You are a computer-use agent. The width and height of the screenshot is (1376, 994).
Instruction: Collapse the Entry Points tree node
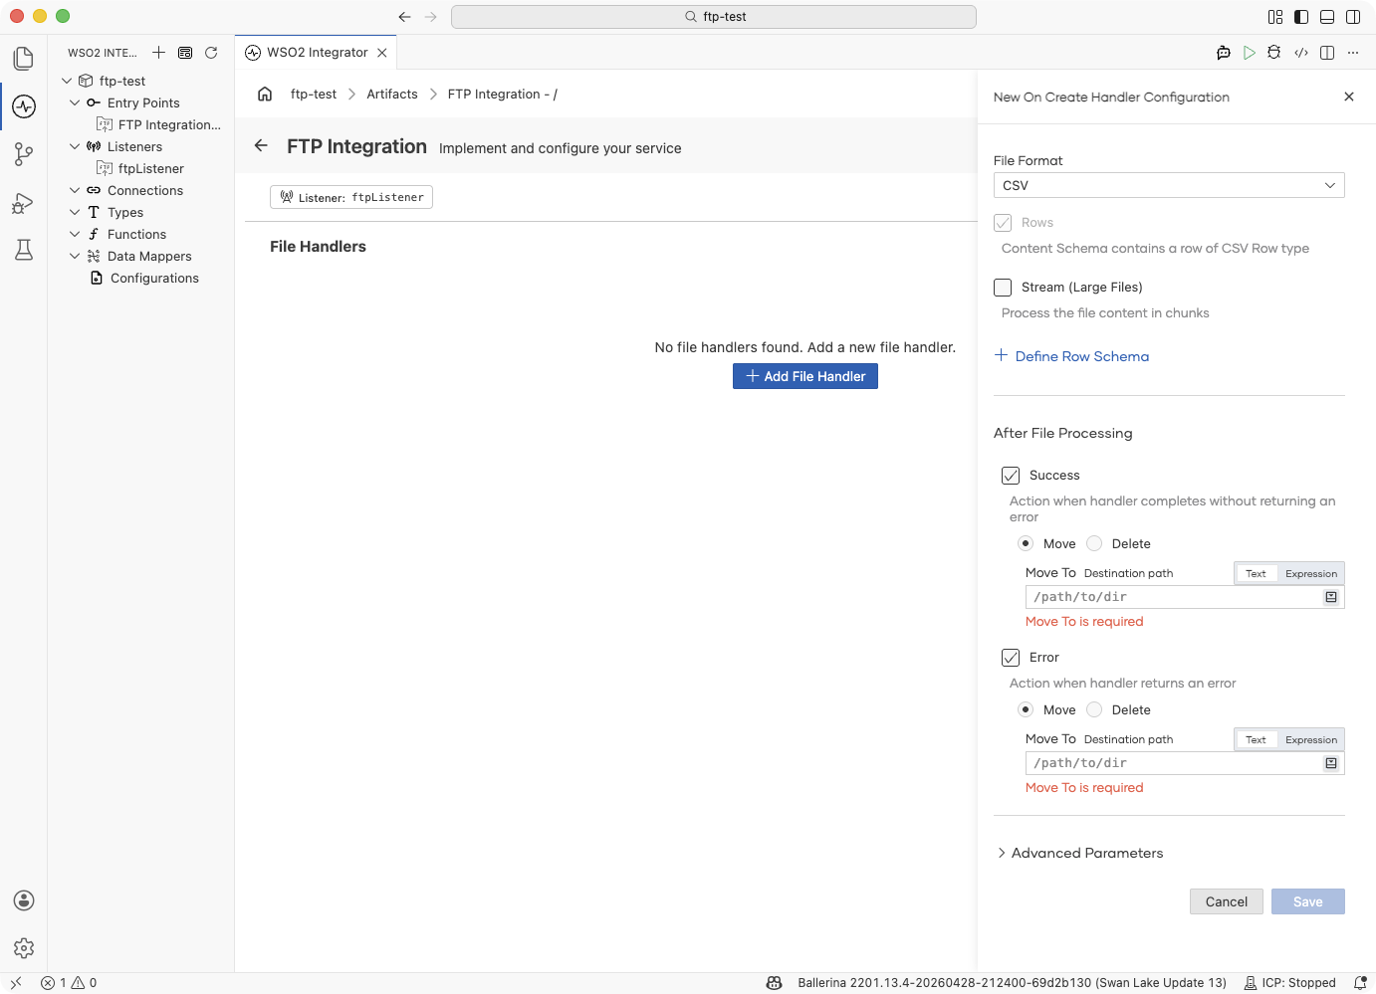(x=75, y=102)
